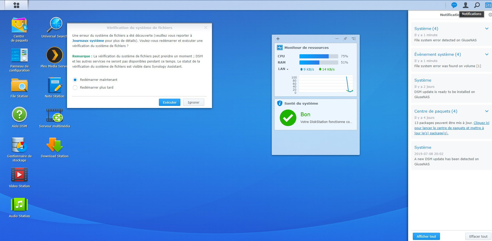Screen dimensions: 492x241
Task: Click Effacer tout button
Action: point(478,236)
